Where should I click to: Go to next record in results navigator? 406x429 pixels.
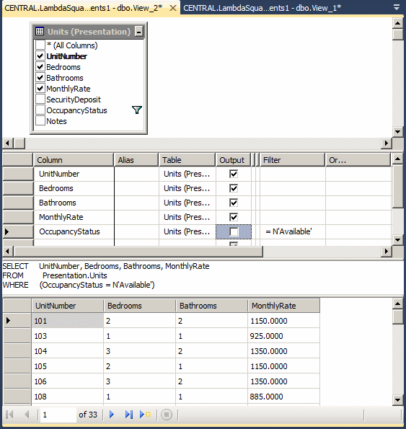(112, 415)
